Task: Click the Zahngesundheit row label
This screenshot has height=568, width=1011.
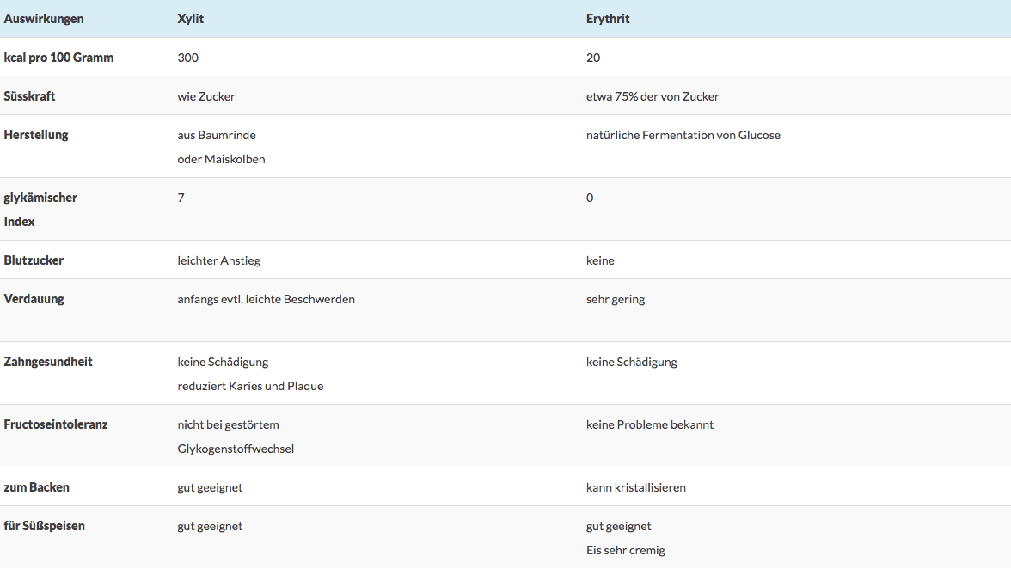Action: click(x=48, y=362)
